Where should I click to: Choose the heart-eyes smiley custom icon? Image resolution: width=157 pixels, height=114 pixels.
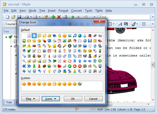[x=29, y=84]
